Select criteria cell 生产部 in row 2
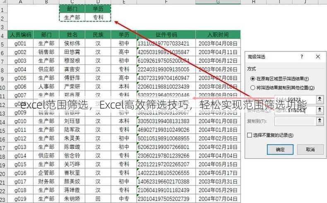This screenshot has width=327, height=203. coord(72,17)
